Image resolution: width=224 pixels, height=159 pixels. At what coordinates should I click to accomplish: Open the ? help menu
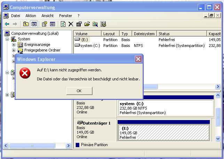click(78, 16)
